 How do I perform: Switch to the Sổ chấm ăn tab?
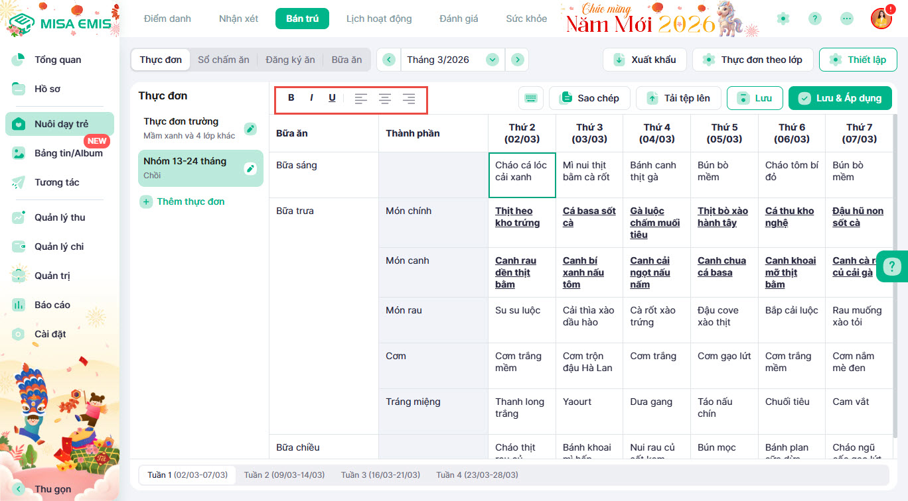(x=224, y=60)
